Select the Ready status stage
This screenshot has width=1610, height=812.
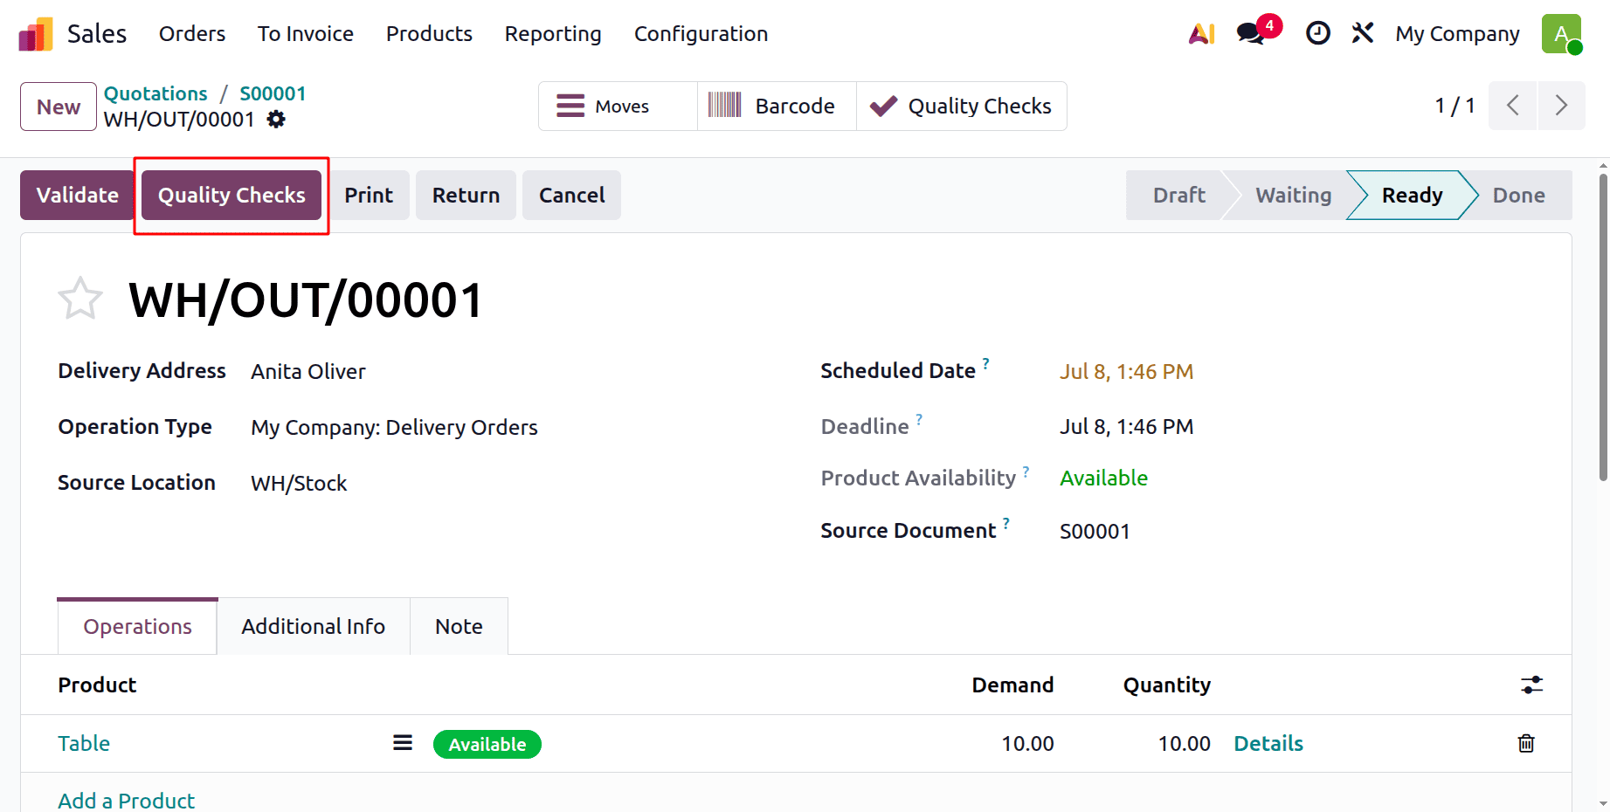[1412, 195]
